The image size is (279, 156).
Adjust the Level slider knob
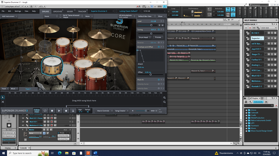click(151, 25)
